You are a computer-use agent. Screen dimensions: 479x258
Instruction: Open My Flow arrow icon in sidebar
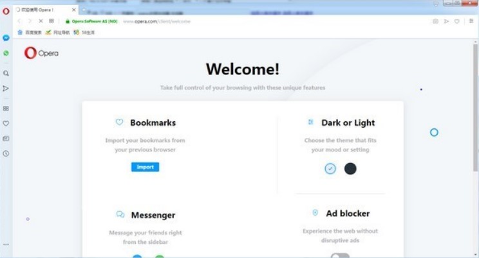[6, 89]
